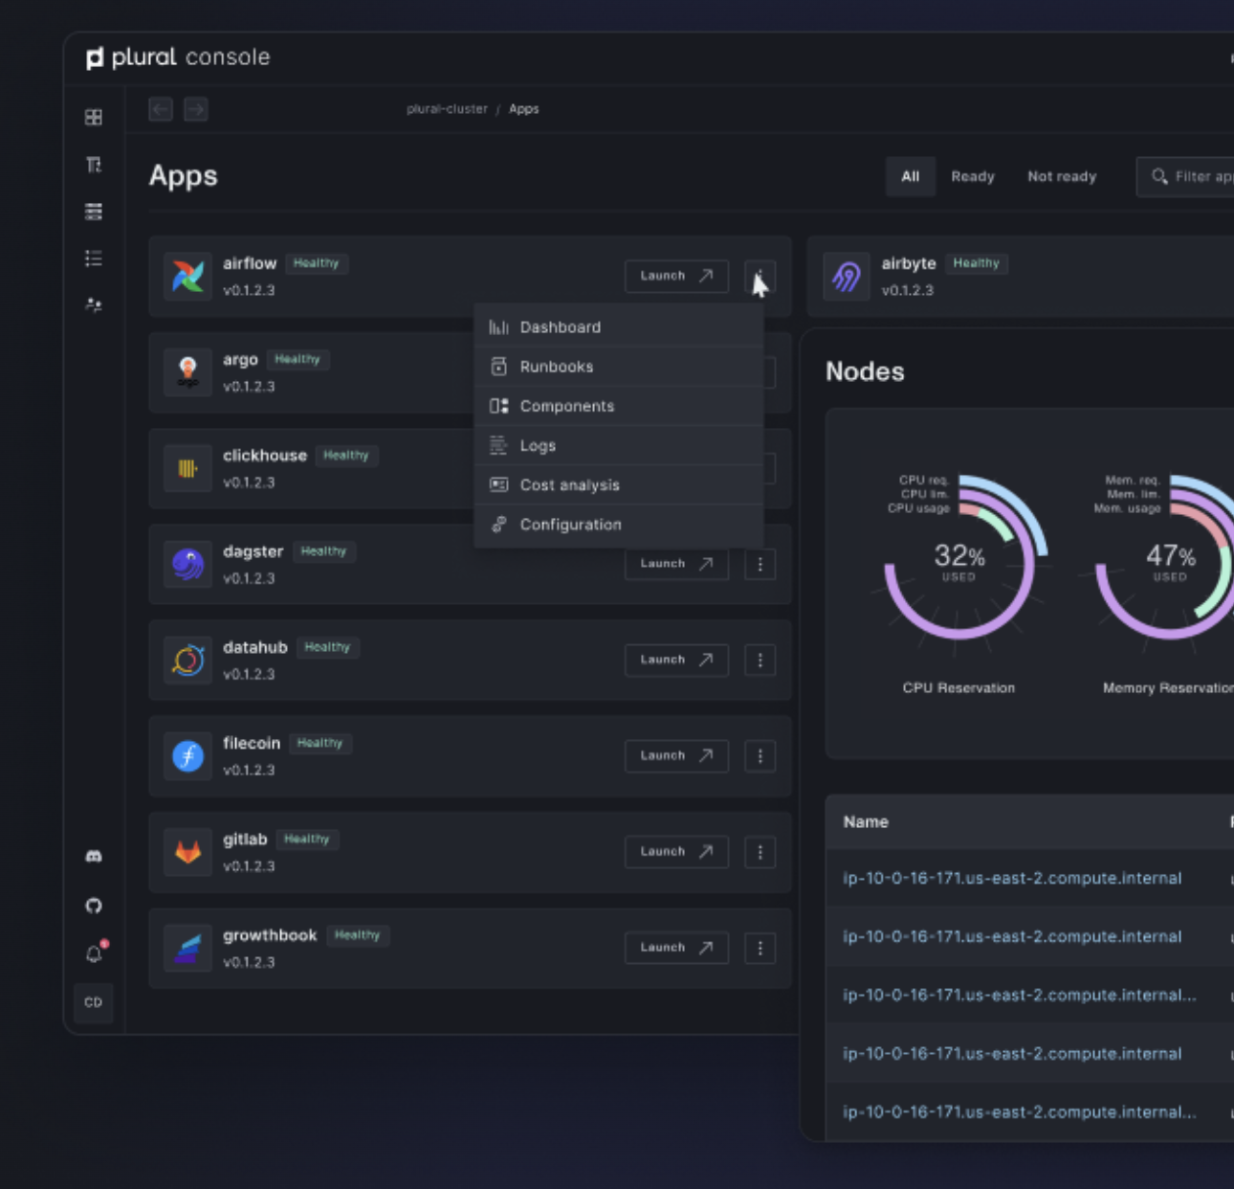The image size is (1234, 1189).
Task: Open the nodes/servers icon in the sidebar
Action: pos(93,212)
